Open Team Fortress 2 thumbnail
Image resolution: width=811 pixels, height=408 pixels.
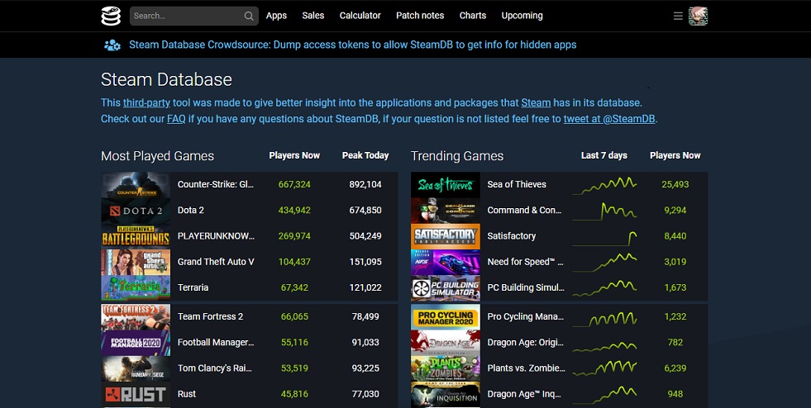point(136,317)
